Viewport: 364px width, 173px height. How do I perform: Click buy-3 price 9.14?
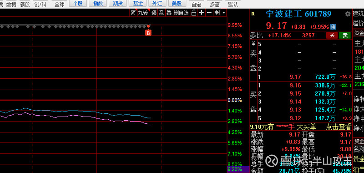point(295,102)
